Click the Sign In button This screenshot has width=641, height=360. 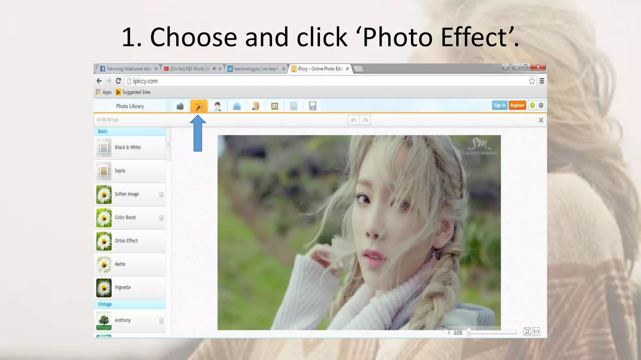pos(500,105)
